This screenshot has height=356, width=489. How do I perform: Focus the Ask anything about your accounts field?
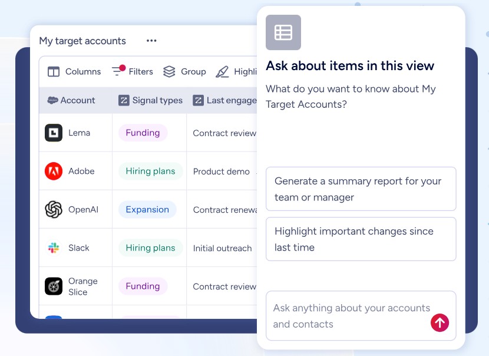coord(361,316)
